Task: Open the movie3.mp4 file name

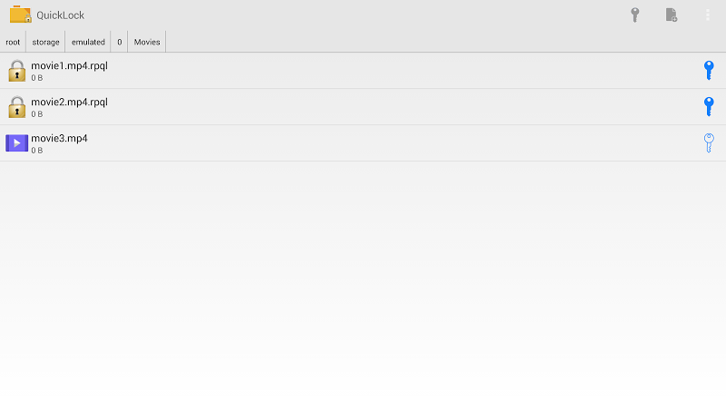Action: (x=59, y=138)
